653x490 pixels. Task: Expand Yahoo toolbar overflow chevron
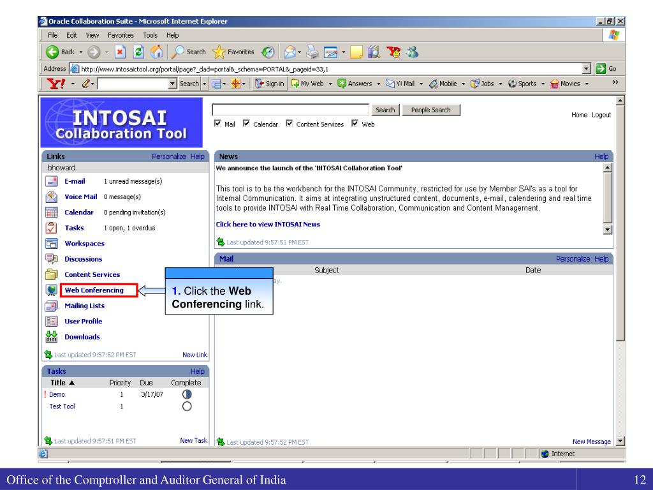tap(615, 82)
